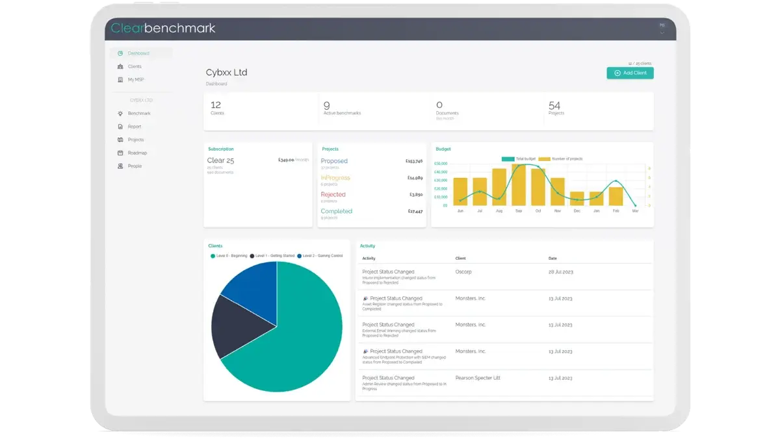Click the £3,850 rejected amount

pyautogui.click(x=416, y=195)
